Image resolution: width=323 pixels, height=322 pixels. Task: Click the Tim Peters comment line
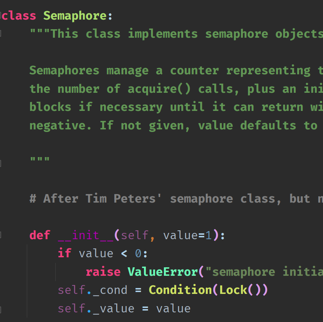(176, 199)
